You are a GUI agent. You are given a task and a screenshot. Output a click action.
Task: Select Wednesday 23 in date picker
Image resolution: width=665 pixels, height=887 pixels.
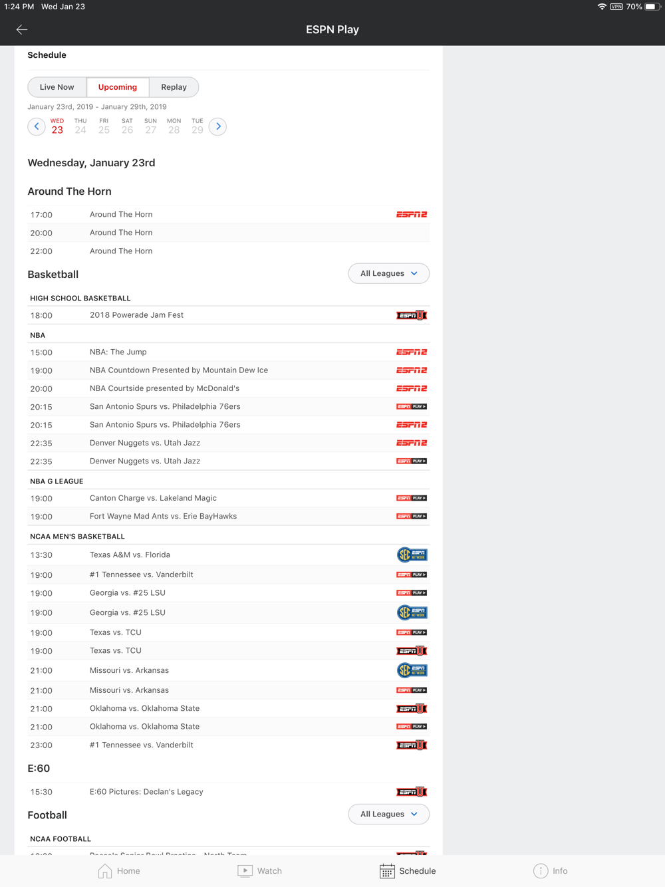point(57,126)
